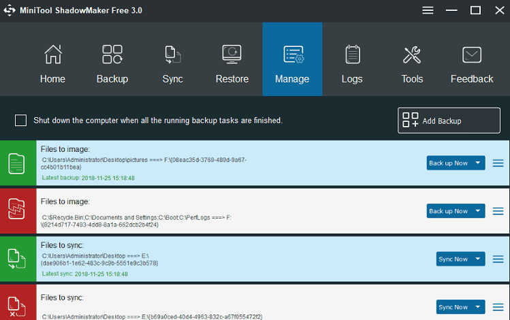Click the Add Backup grid-plus icon
Screen dimensions: 510x320
[410, 120]
